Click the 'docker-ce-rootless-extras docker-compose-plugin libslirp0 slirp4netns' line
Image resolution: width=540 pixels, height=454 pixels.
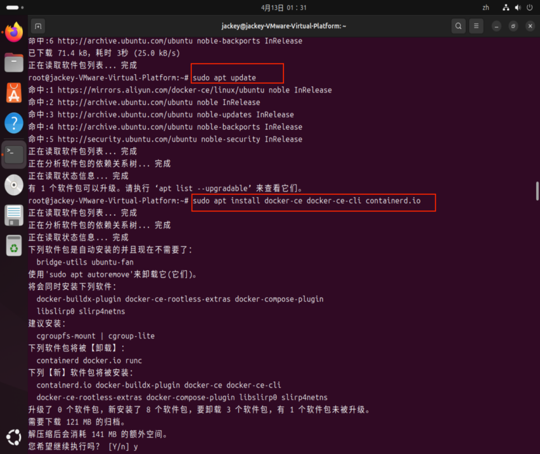point(182,398)
